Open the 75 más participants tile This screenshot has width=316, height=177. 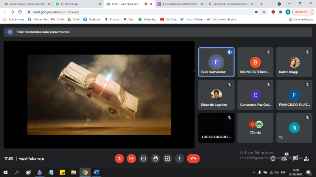click(255, 128)
